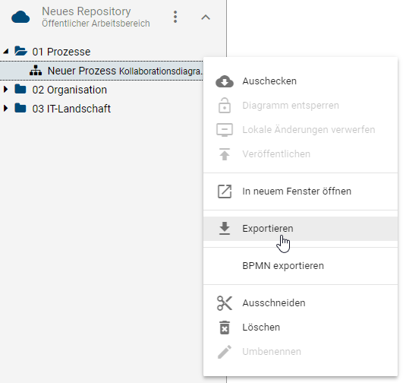Expand the 03 IT-Landschaft folder arrow
Screen dimensions: 406x383
[x=6, y=109]
